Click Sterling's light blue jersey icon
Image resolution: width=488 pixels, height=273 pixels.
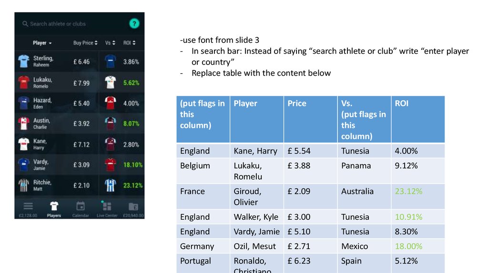coord(23,61)
